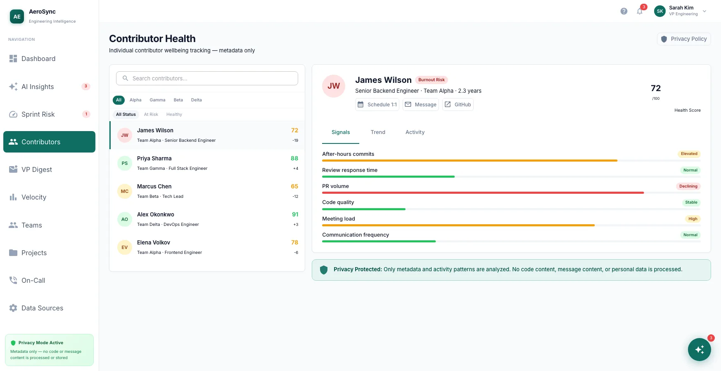The image size is (721, 371).
Task: Click James Wilson's large JW avatar
Action: point(334,86)
